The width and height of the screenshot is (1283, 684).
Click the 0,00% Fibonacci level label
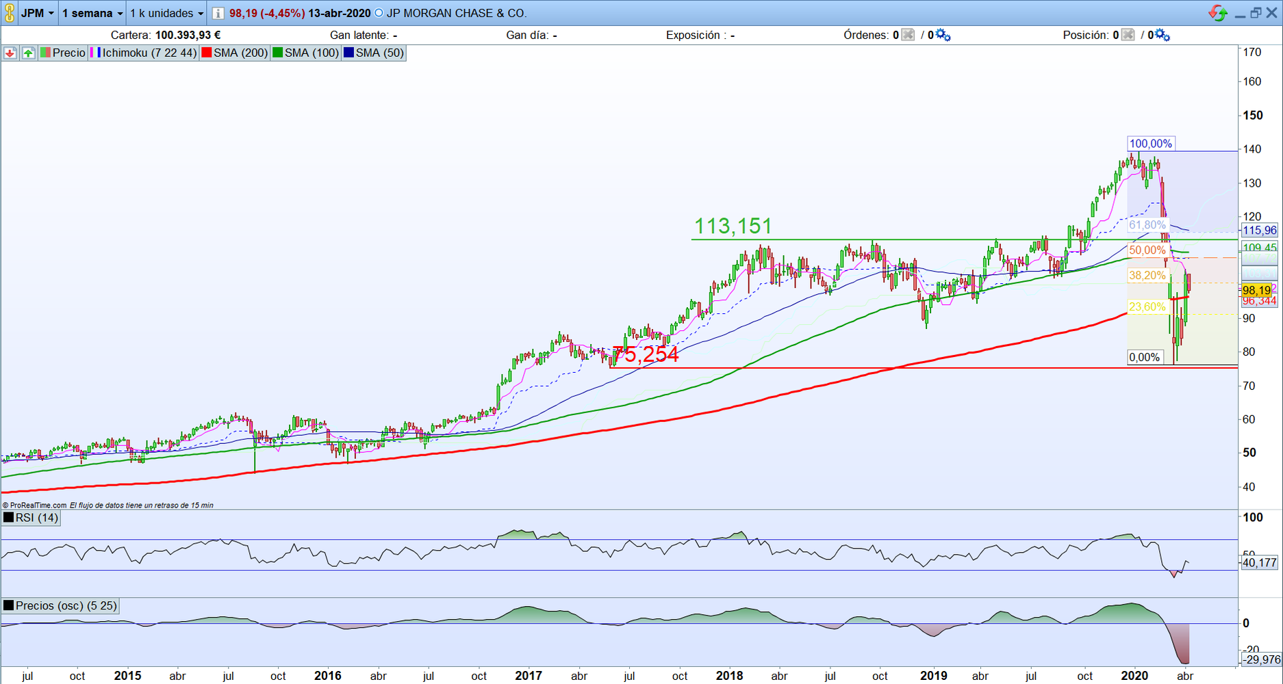tap(1145, 357)
